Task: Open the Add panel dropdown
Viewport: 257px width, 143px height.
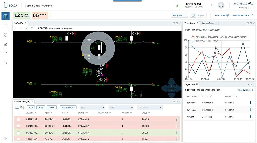Action: click(x=180, y=15)
